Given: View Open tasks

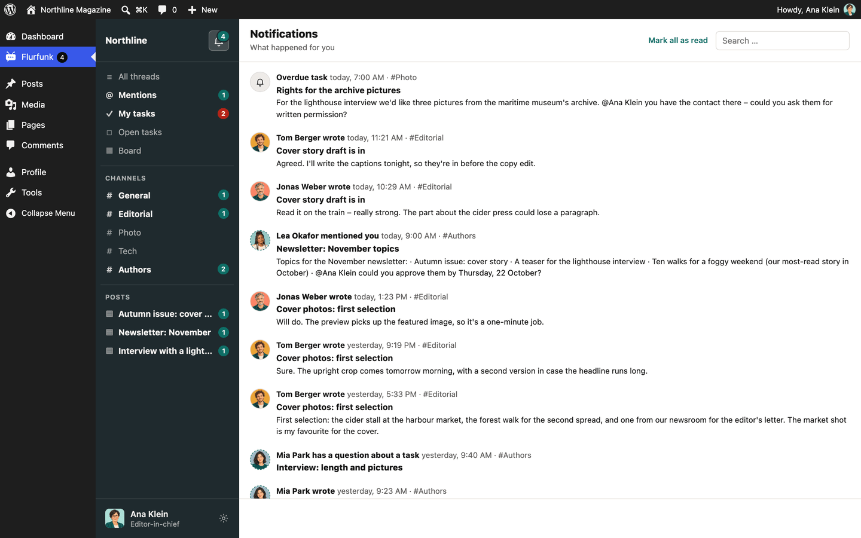Looking at the screenshot, I should (x=167, y=132).
